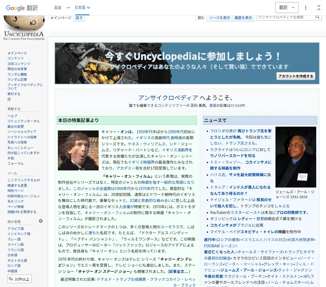Open the ソーシャルメディア link
Viewport: 326px width, 287px height.
(22, 132)
